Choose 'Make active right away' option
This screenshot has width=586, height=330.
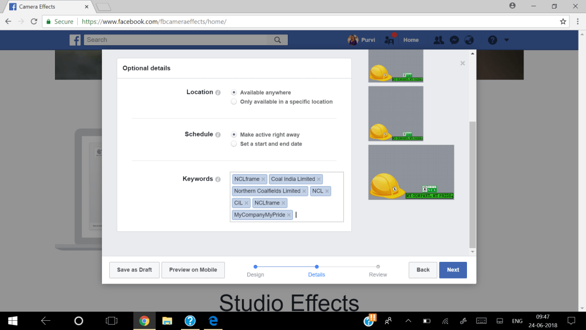tap(233, 135)
